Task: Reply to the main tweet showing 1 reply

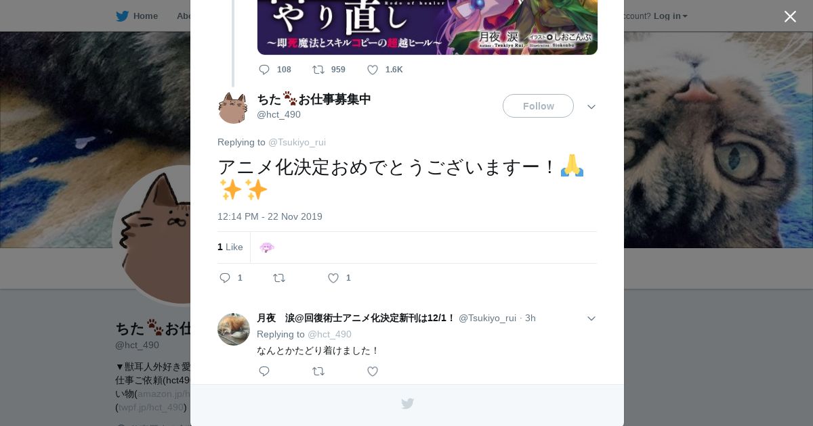Action: point(226,278)
